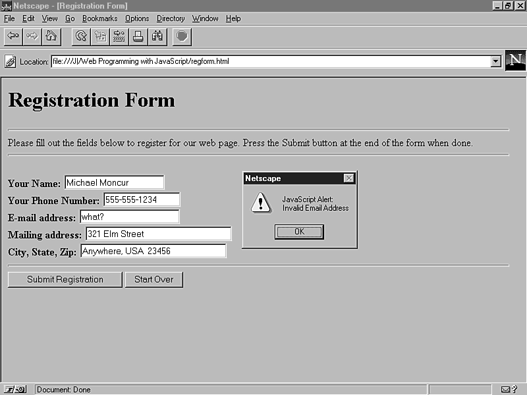
Task: Dismiss the JavaScript alert with OK
Action: point(299,231)
